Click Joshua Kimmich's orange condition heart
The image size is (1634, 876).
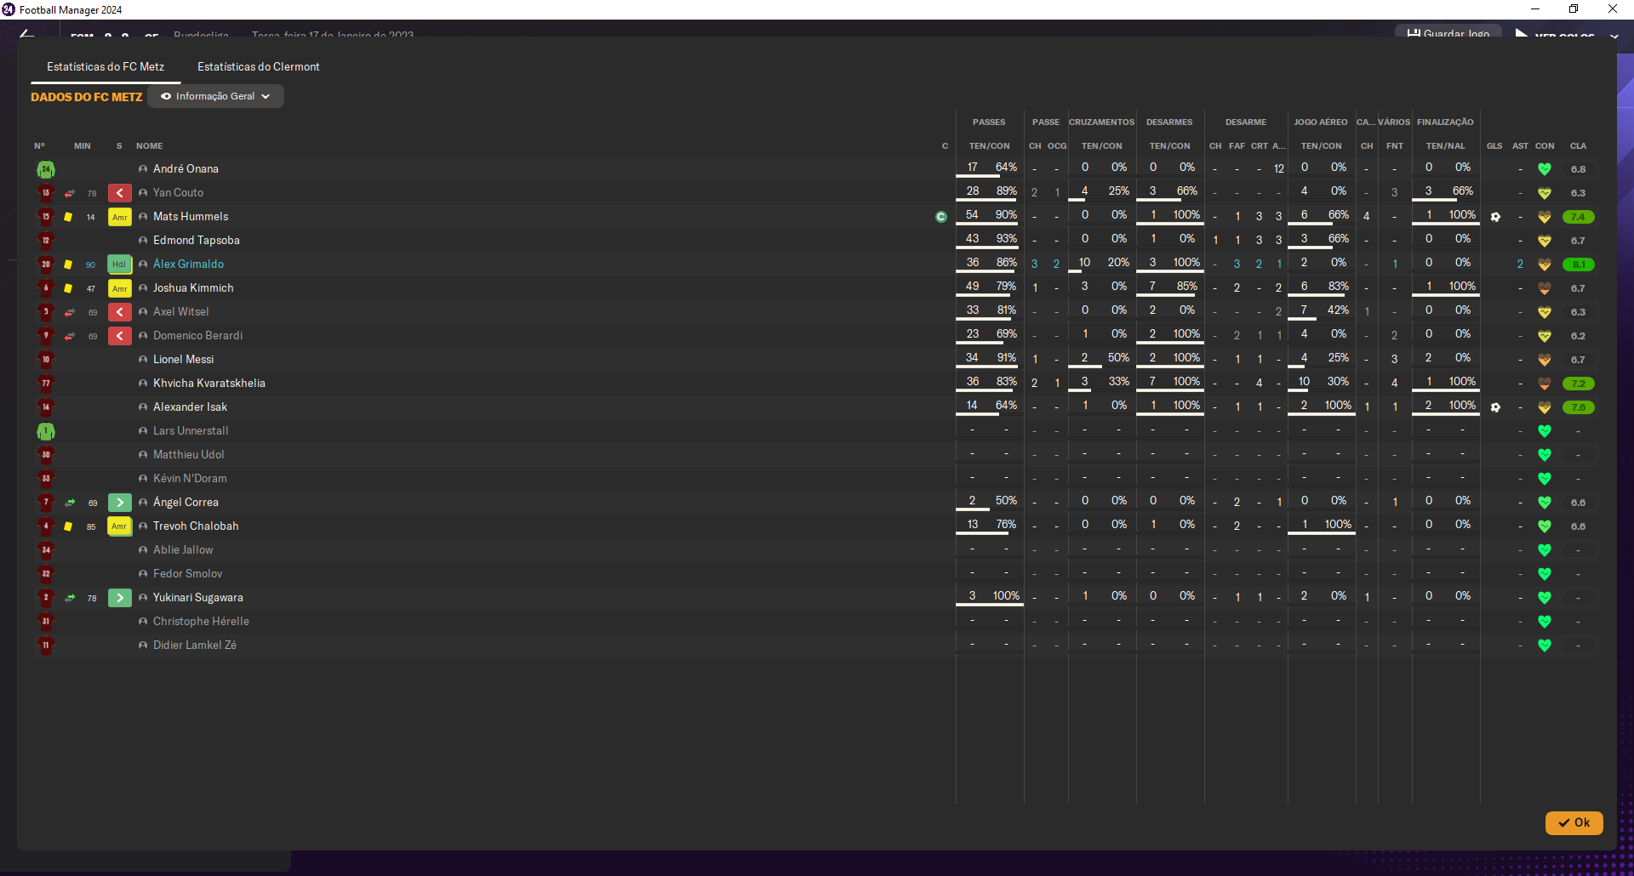[x=1545, y=288]
